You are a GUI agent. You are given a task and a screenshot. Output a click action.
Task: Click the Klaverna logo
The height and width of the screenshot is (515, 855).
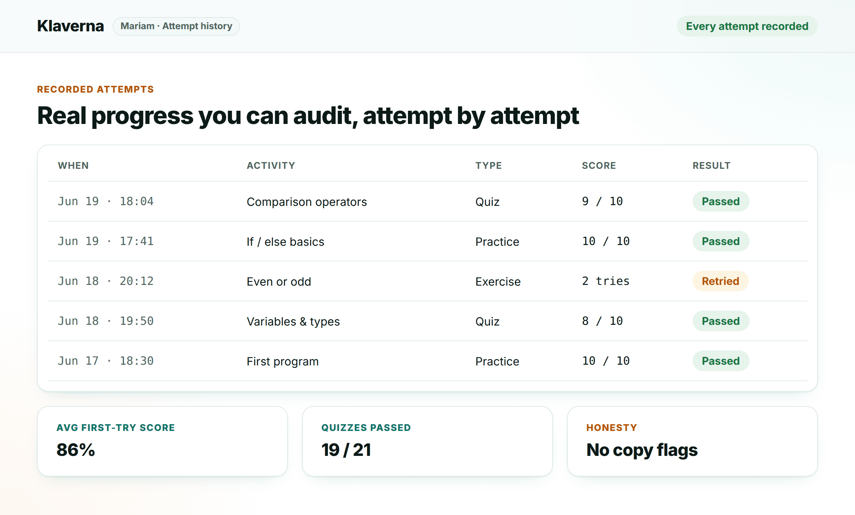click(x=71, y=26)
